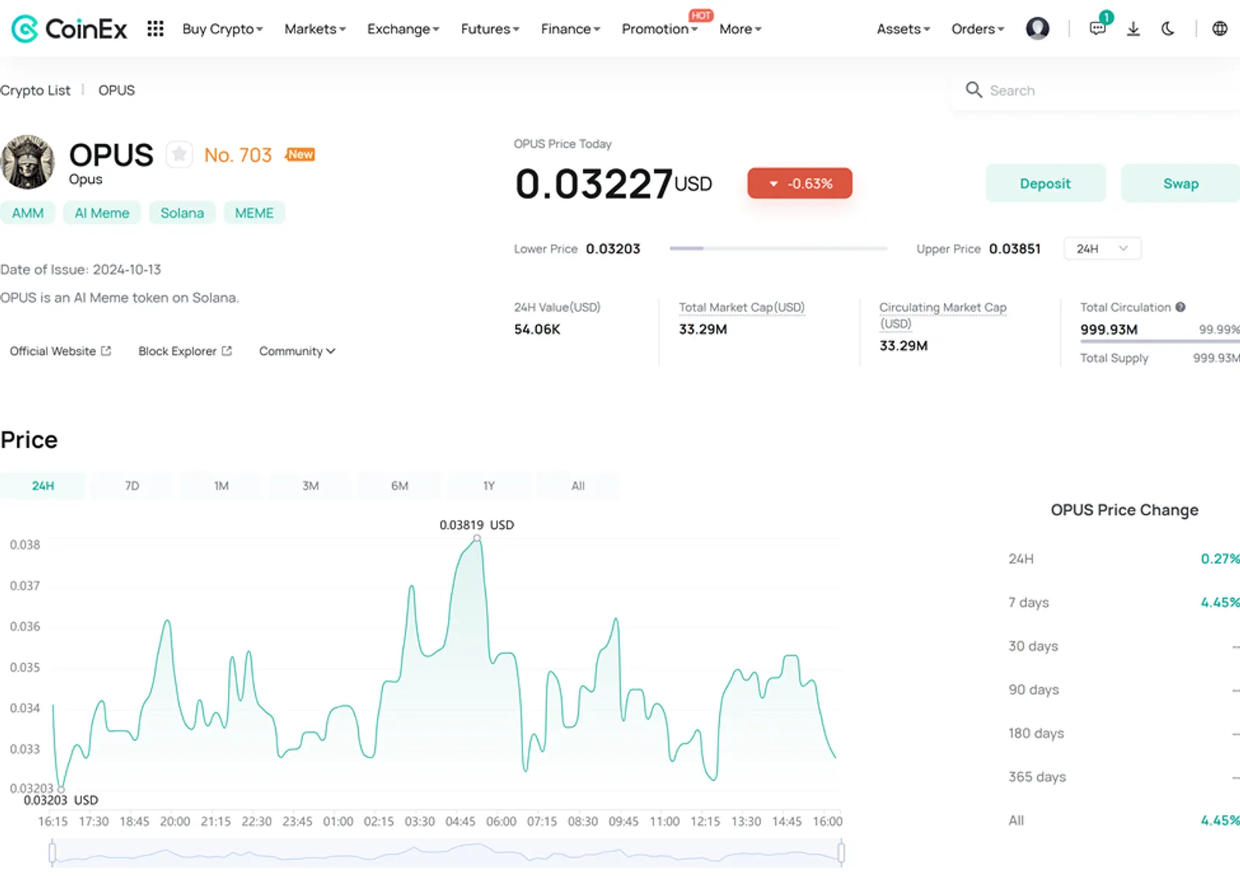Select the 24H chart tab
This screenshot has height=887, width=1240.
coord(43,486)
